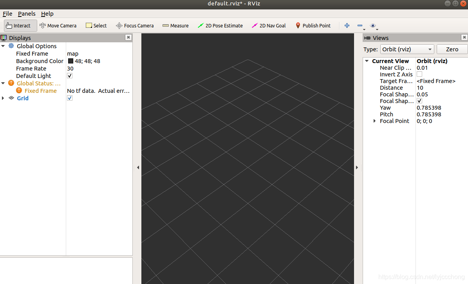Open the Panels menu

[27, 14]
